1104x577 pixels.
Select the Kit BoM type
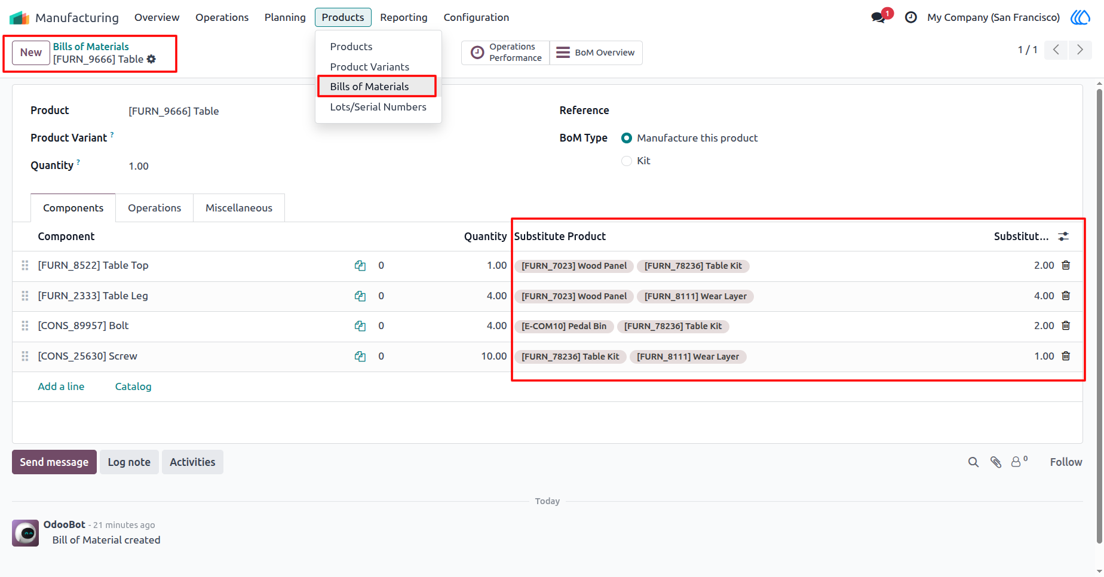coord(627,161)
